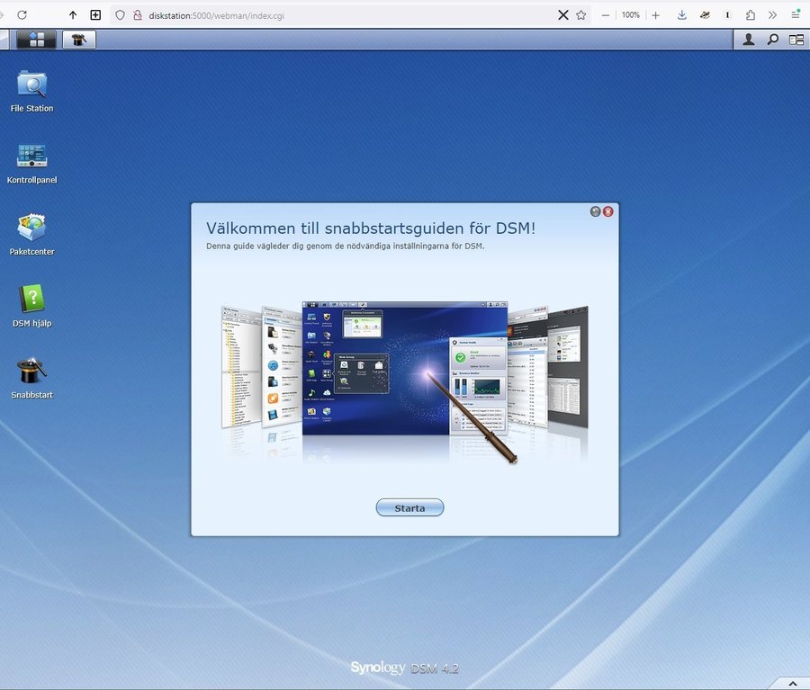Minimize the quick start guide dialog

coord(595,211)
